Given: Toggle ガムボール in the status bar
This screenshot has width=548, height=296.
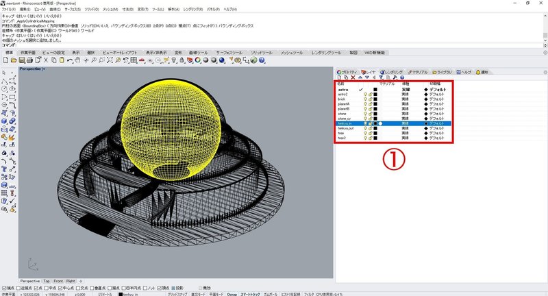Looking at the screenshot, I should click(271, 294).
